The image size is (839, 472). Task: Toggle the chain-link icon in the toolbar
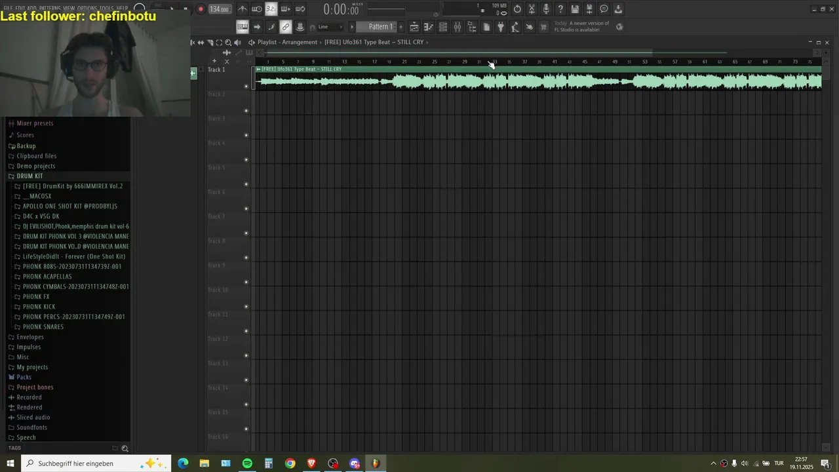point(286,27)
